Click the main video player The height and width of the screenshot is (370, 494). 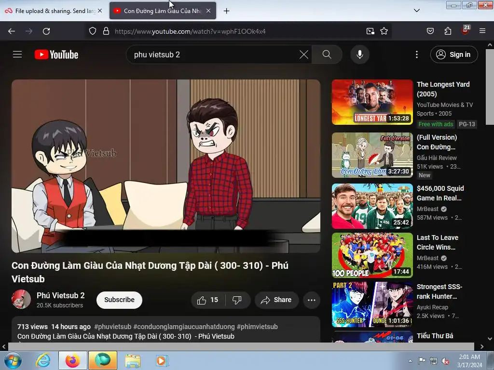coord(166,166)
